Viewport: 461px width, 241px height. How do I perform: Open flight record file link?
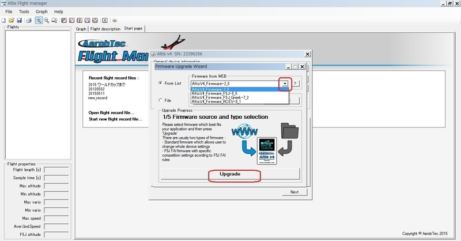pos(111,112)
